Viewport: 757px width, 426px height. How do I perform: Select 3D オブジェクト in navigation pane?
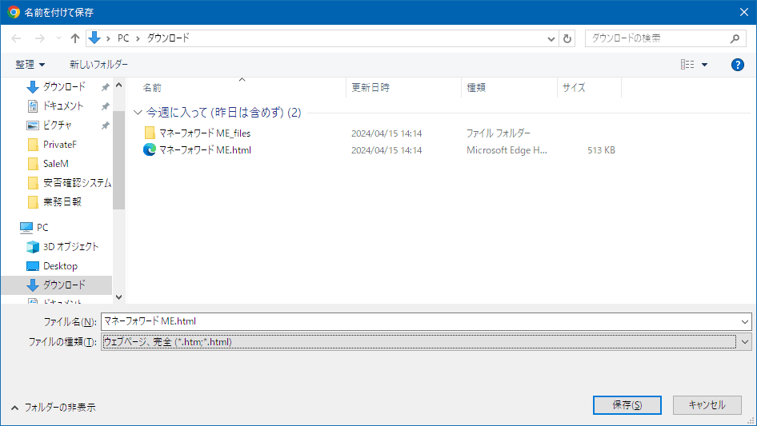click(70, 246)
